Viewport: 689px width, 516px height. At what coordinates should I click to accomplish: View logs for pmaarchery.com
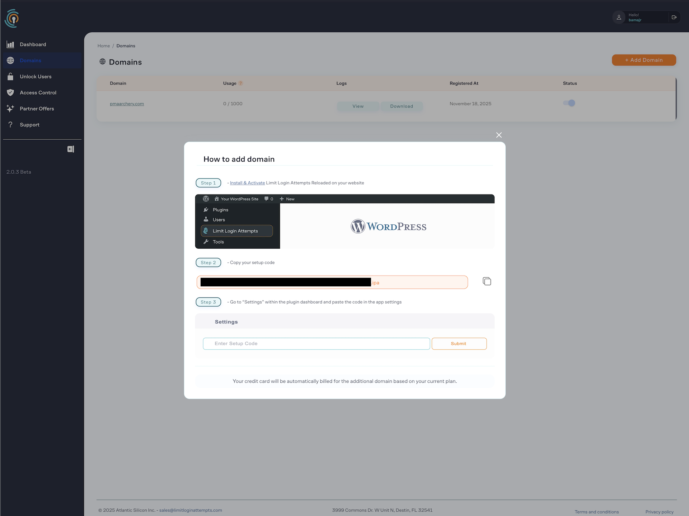point(358,106)
